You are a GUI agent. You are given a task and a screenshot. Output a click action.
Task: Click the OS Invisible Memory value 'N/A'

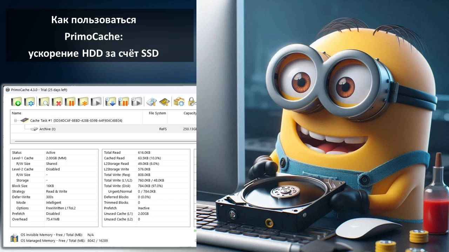(91, 235)
